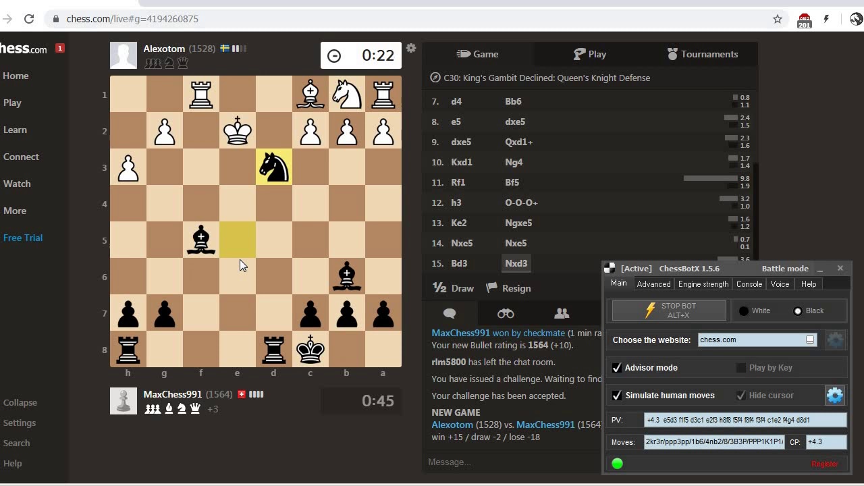The height and width of the screenshot is (486, 864).
Task: Offer a Draw
Action: [454, 288]
